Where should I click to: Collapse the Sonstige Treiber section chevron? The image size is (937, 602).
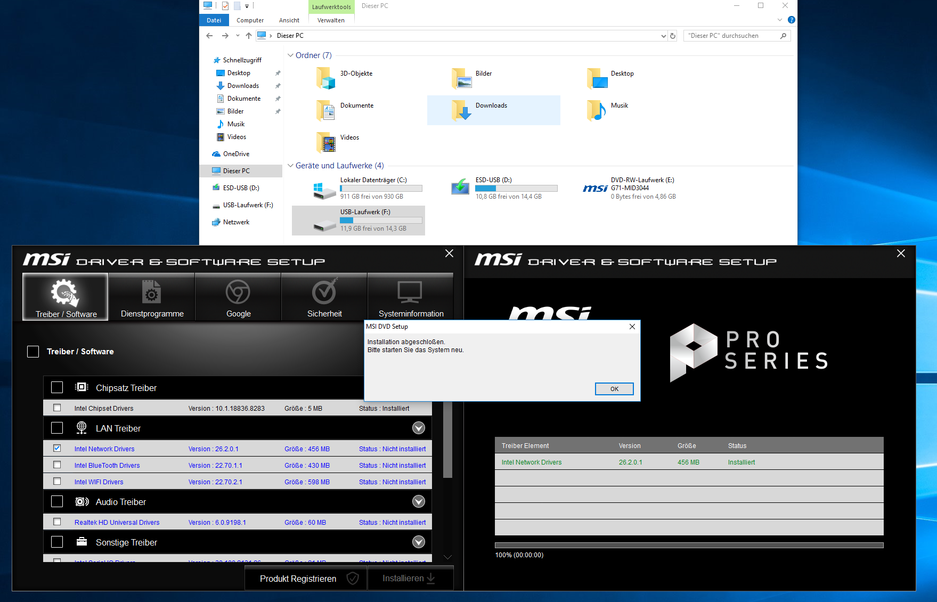tap(419, 542)
